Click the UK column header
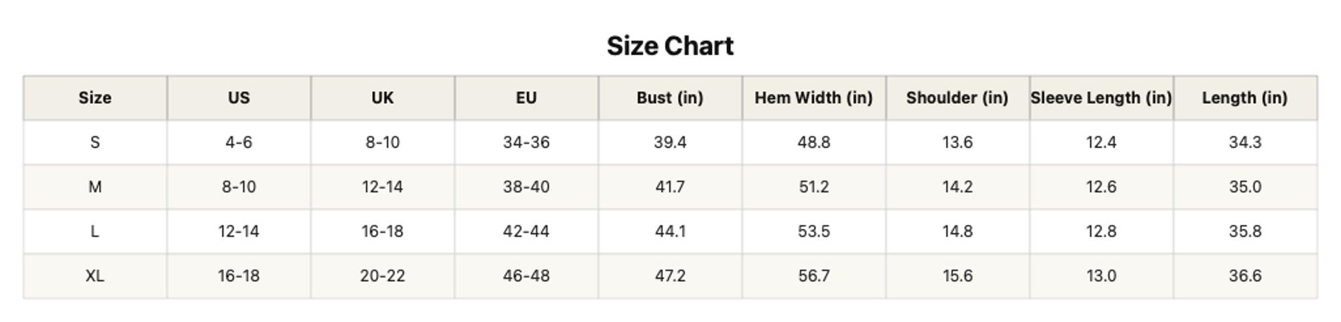This screenshot has width=1341, height=322. click(x=382, y=98)
